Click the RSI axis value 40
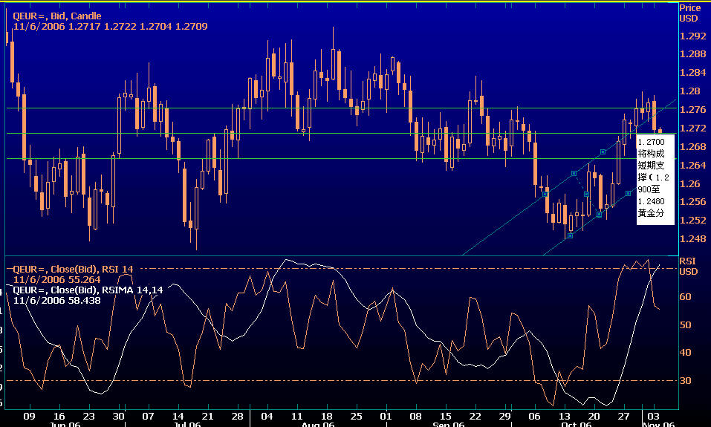The image size is (711, 427). [x=685, y=352]
